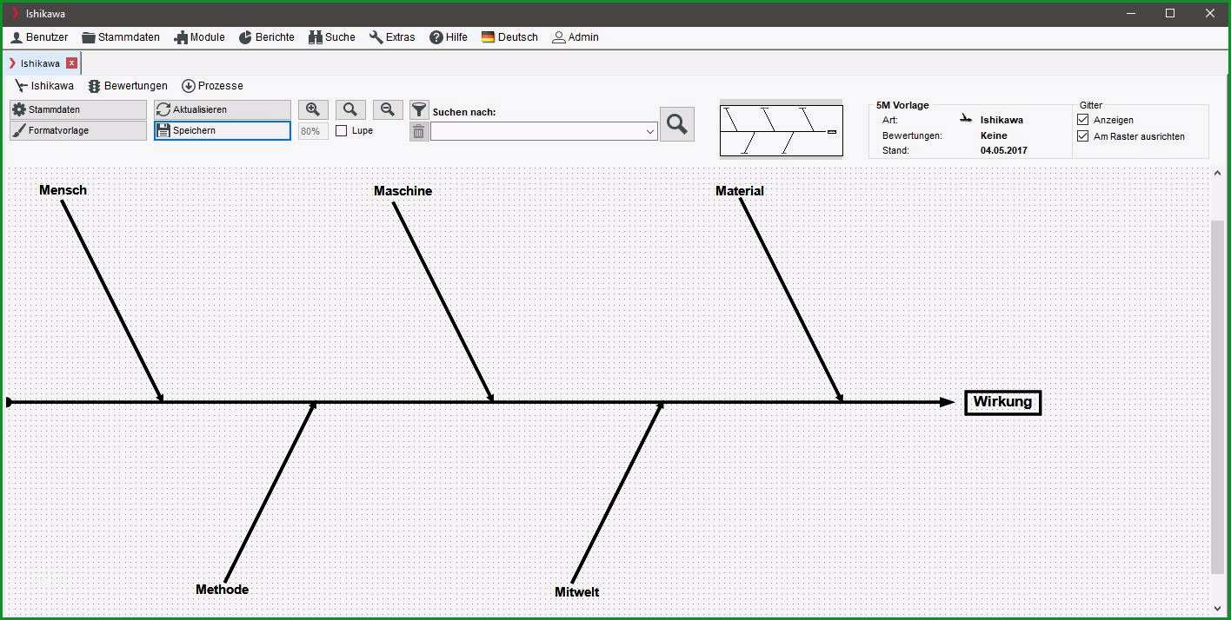This screenshot has width=1231, height=620.
Task: Click the canvas scrollbar down arrow
Action: [1218, 609]
